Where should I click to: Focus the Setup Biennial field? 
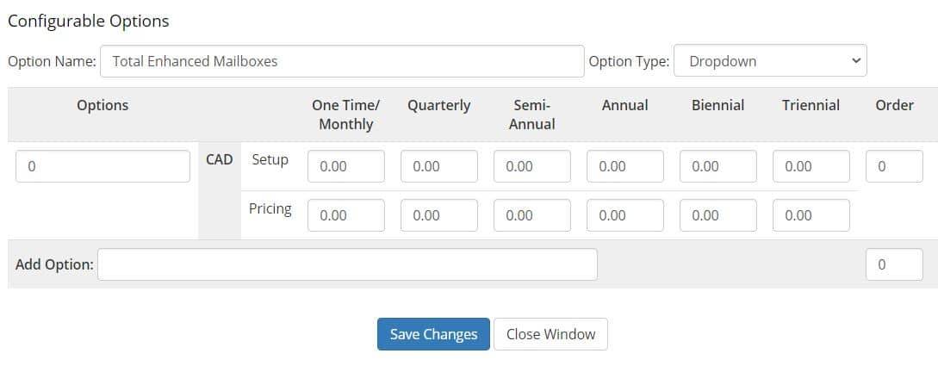[x=718, y=166]
